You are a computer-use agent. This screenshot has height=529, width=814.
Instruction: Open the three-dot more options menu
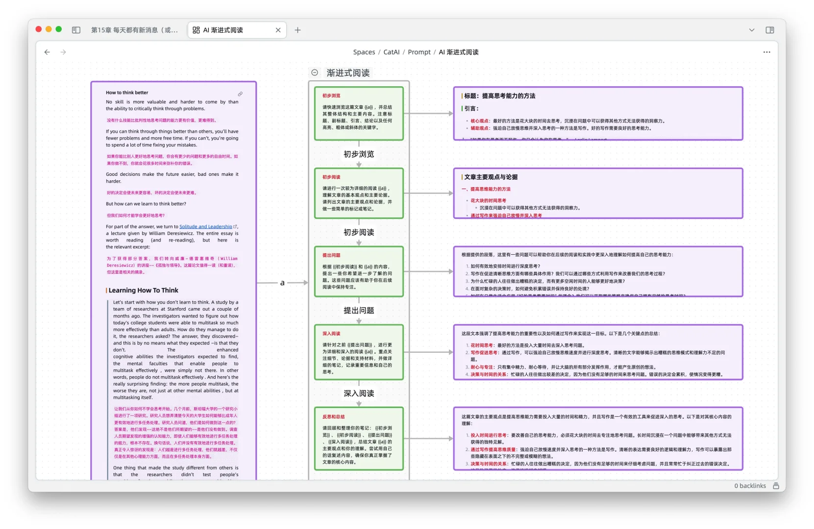point(766,52)
